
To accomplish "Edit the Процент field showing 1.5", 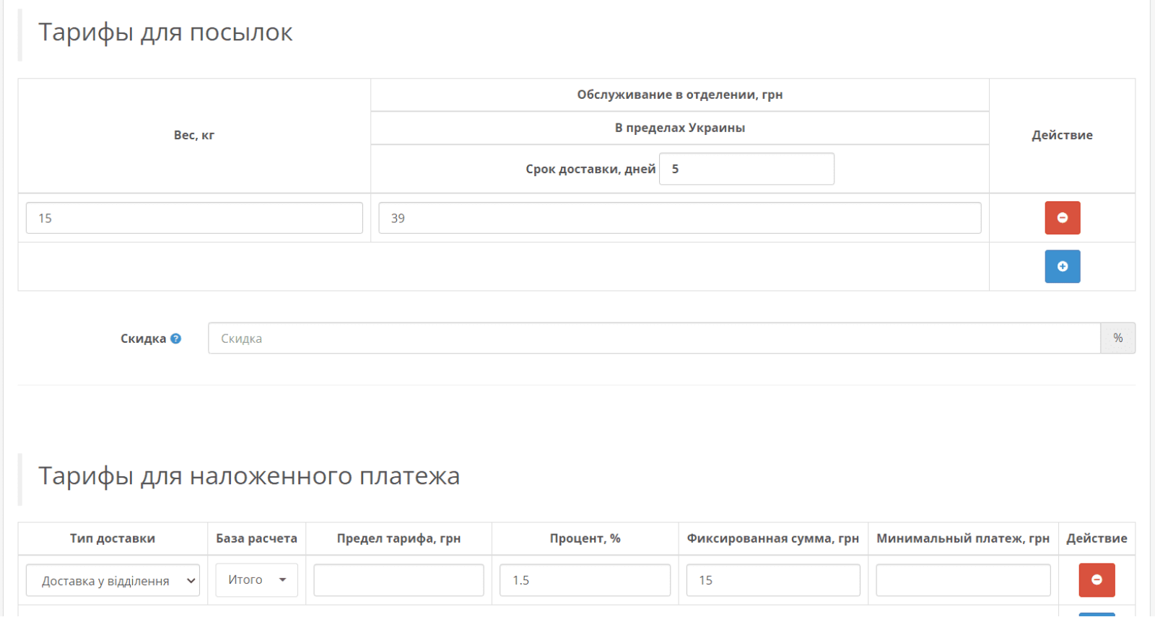I will click(x=585, y=580).
